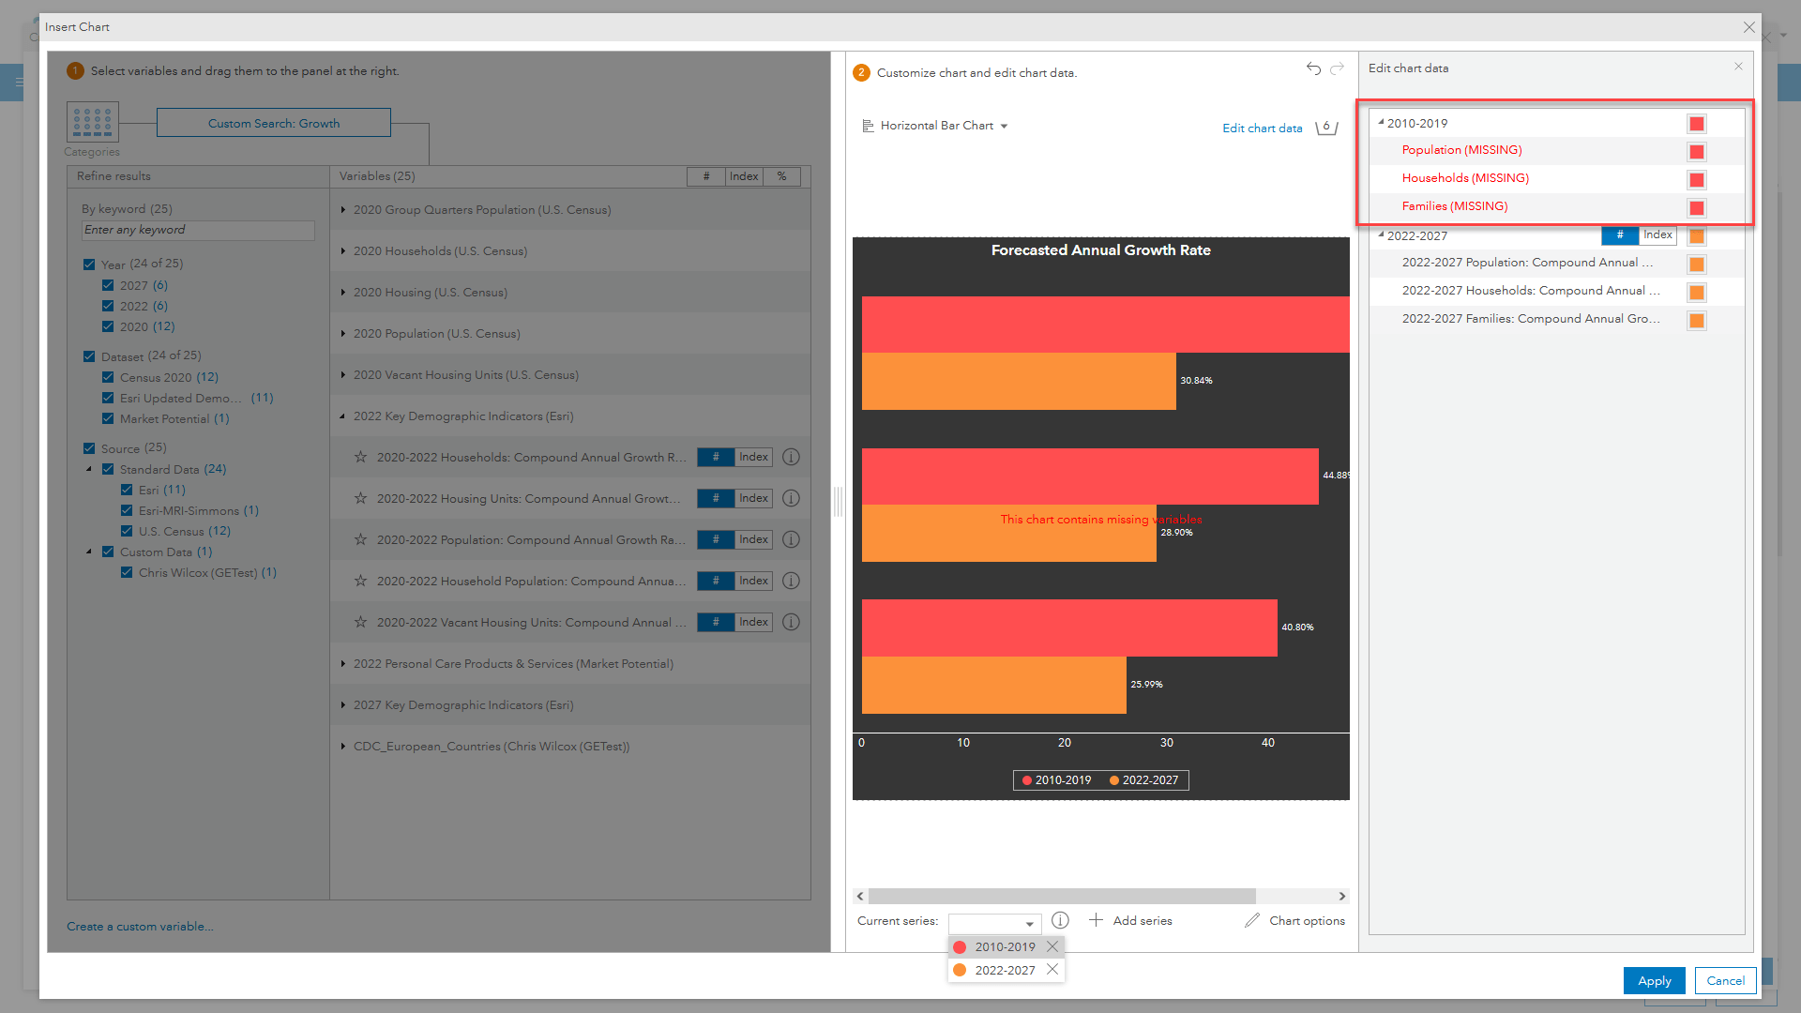Click the Add series plus icon

click(x=1092, y=920)
